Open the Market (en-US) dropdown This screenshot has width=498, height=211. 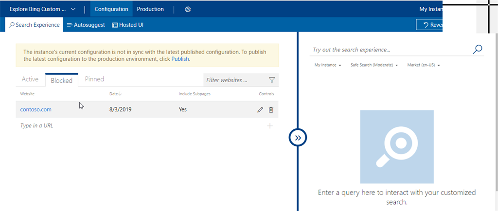pyautogui.click(x=424, y=65)
